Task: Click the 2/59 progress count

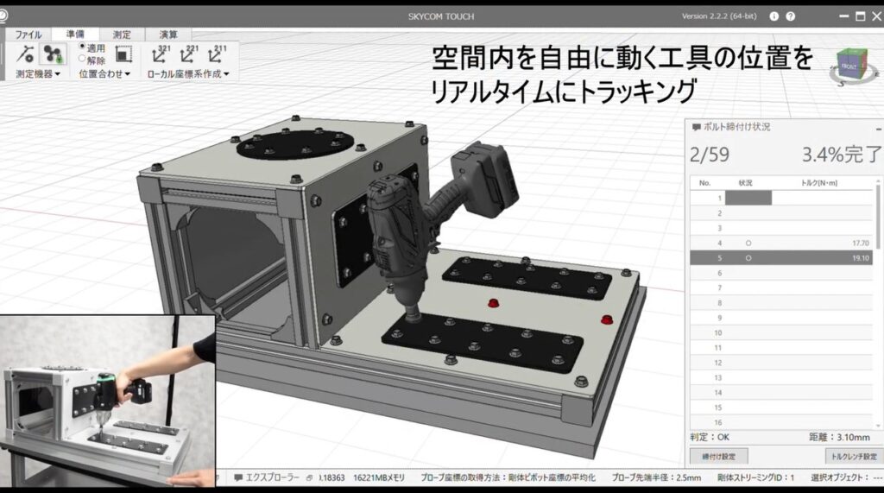Action: (710, 155)
